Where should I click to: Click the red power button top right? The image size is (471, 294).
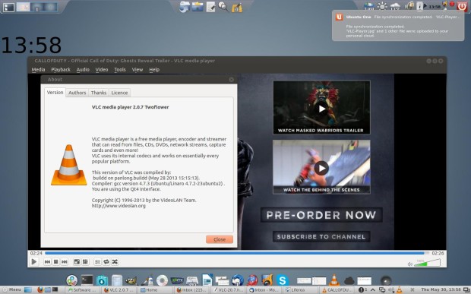point(463,6)
